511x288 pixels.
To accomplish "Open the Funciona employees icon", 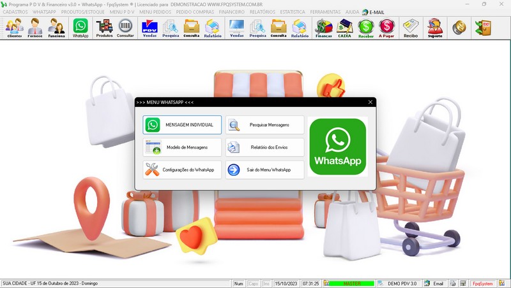I will (56, 28).
